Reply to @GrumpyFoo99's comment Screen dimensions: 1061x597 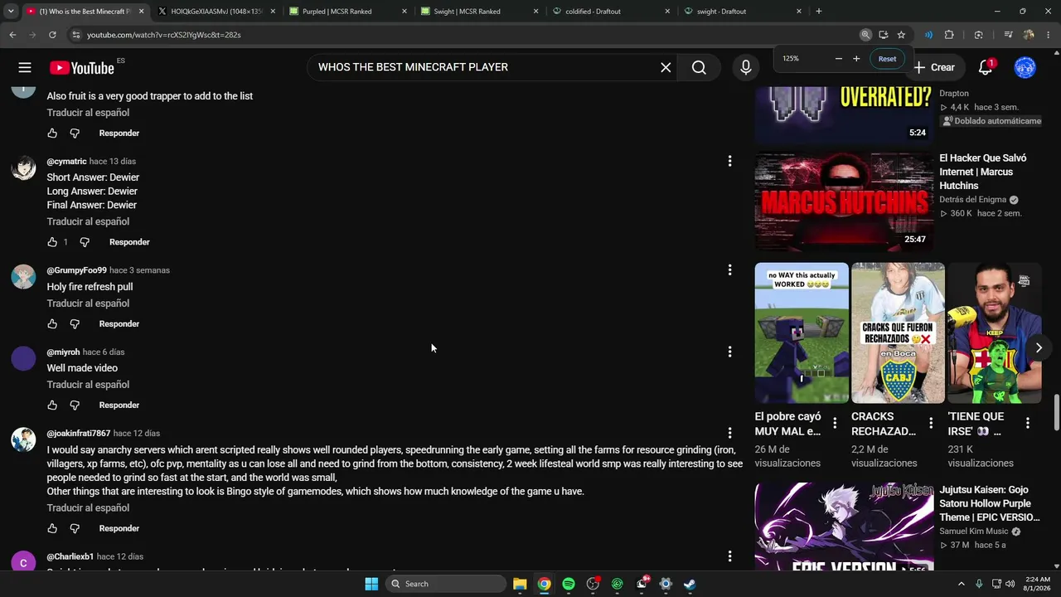[x=119, y=324]
